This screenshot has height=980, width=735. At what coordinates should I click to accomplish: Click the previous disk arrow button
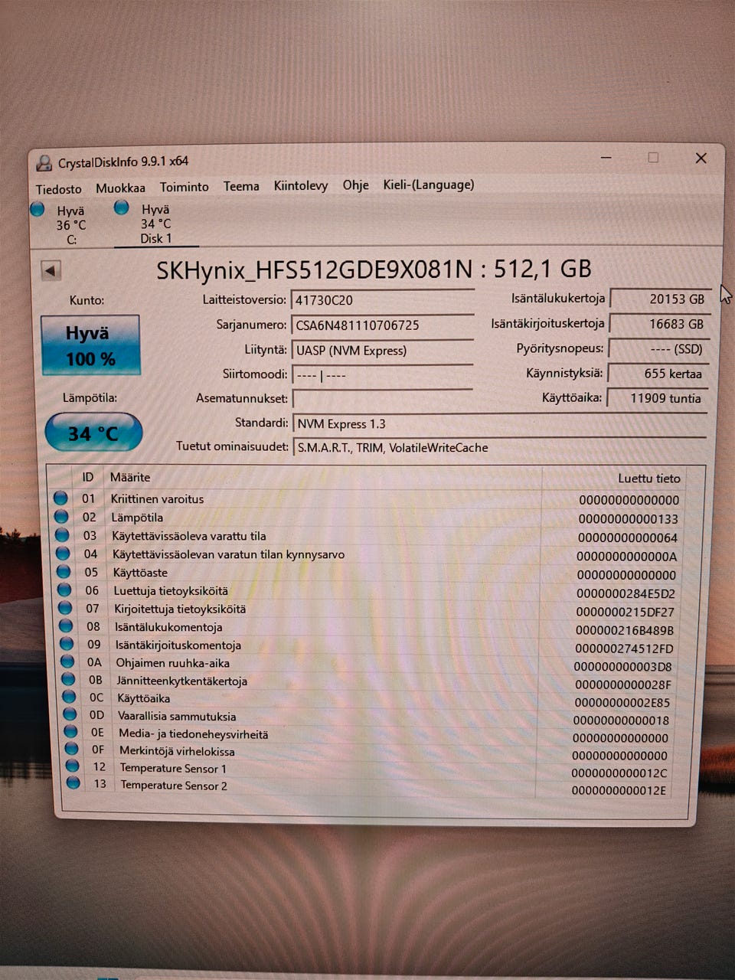(51, 270)
